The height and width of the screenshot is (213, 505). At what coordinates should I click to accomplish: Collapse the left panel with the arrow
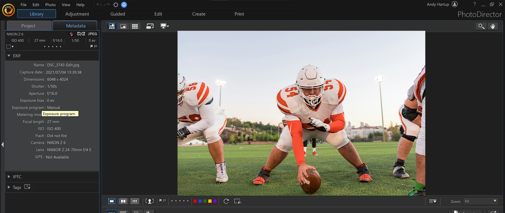click(x=2, y=144)
